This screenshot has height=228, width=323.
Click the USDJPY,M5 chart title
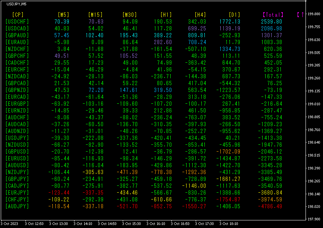click(16, 4)
